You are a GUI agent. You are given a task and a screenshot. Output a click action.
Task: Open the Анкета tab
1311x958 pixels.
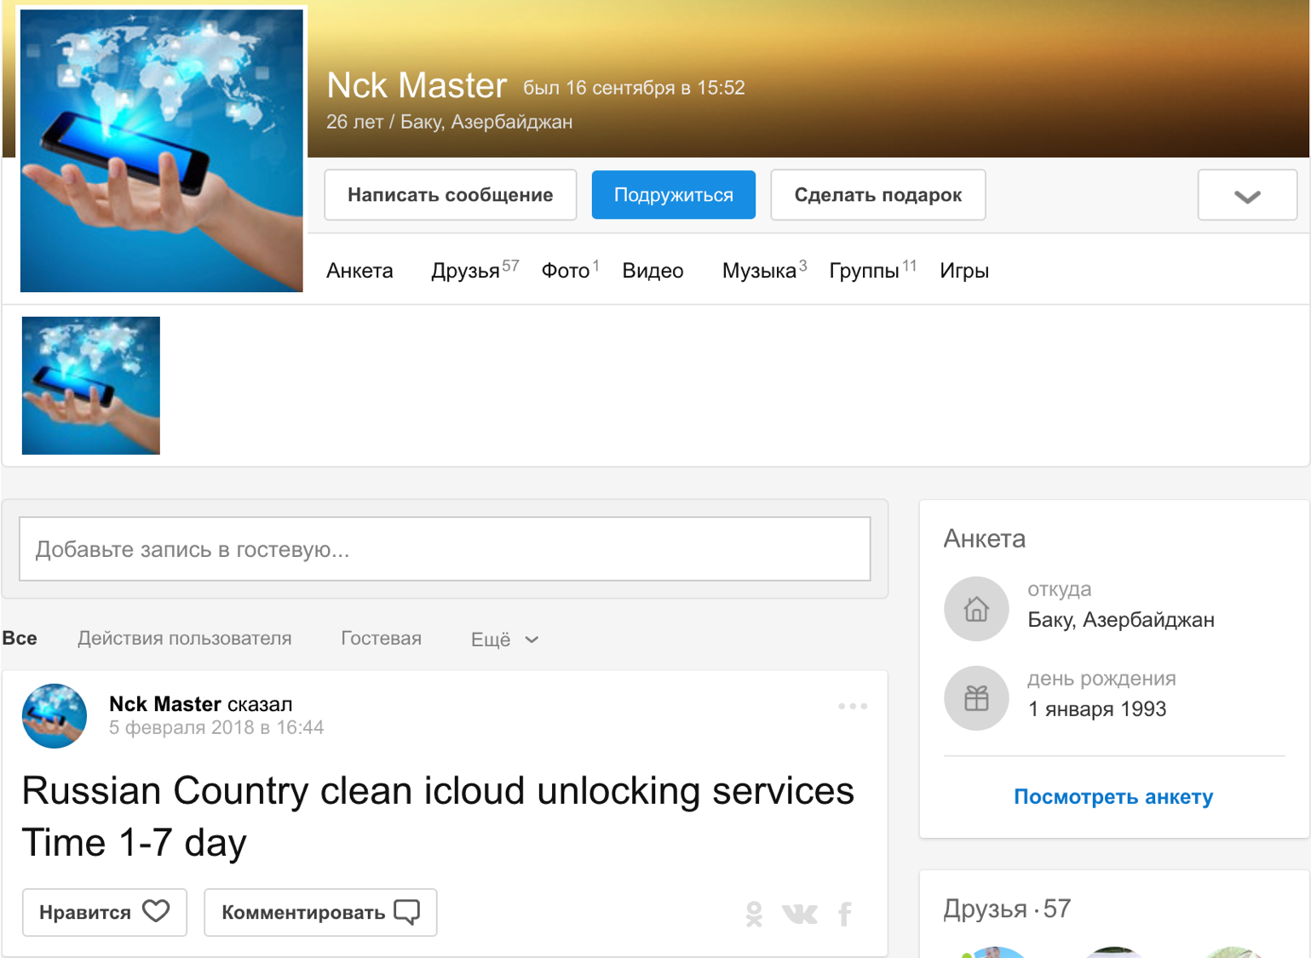pos(359,271)
